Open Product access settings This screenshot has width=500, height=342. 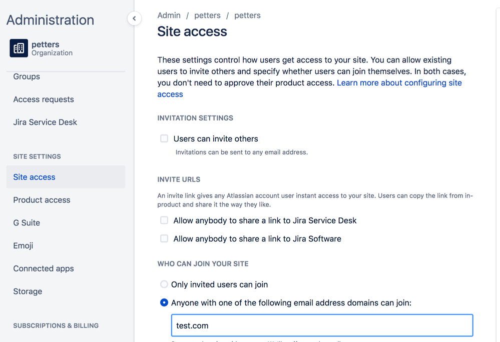click(x=42, y=199)
